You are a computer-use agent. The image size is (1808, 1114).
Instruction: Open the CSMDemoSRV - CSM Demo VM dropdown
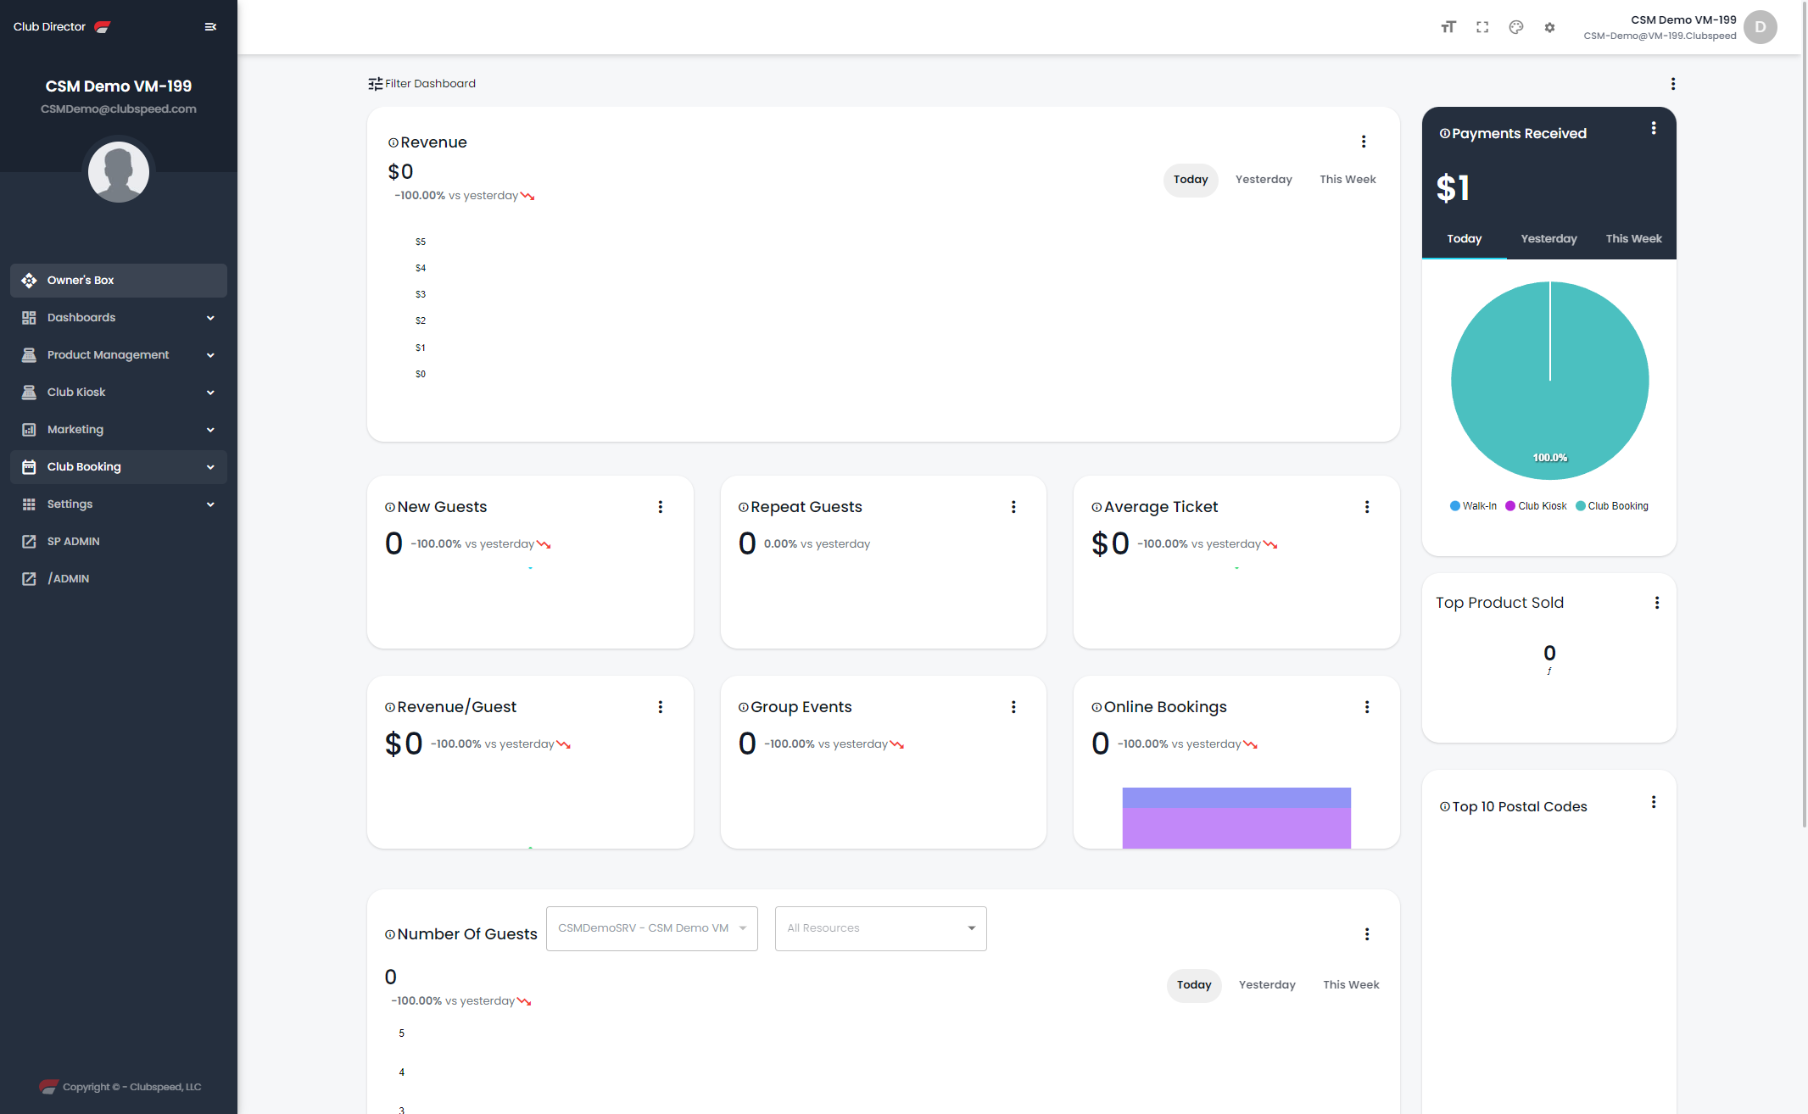[652, 928]
